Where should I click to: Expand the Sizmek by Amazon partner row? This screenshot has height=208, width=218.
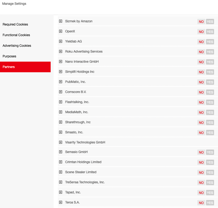pos(60,21)
